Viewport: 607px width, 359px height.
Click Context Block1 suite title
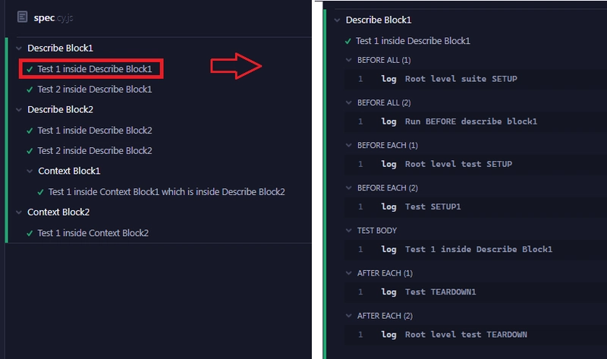[69, 171]
